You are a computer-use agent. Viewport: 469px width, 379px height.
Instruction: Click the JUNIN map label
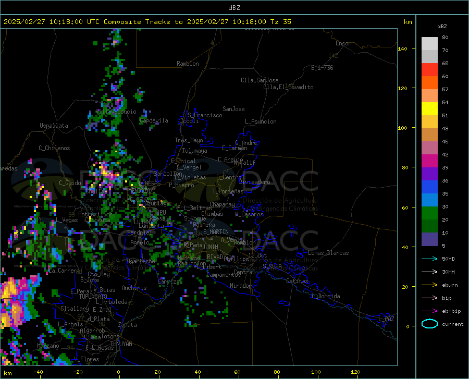(x=211, y=247)
